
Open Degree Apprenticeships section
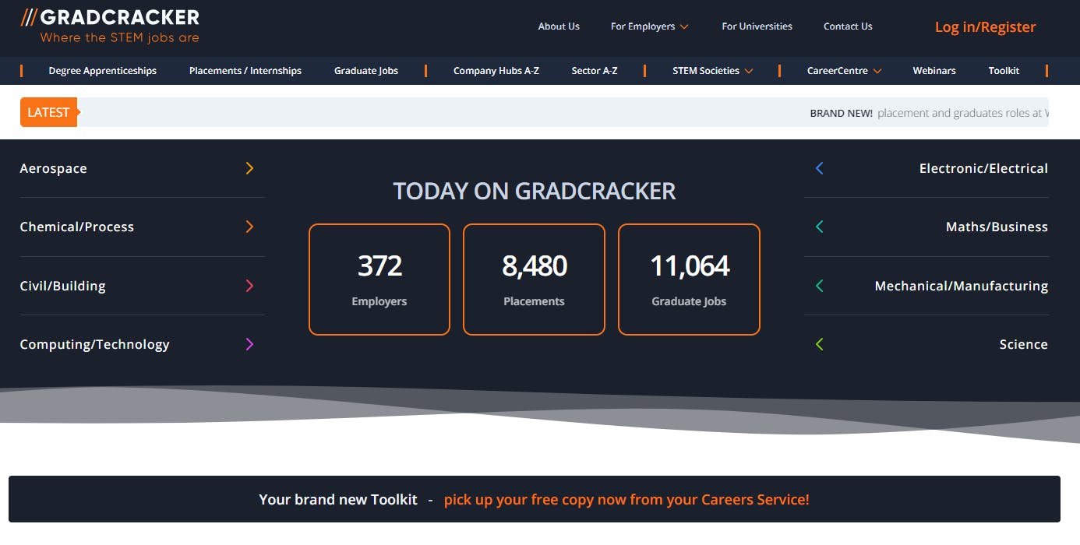(x=103, y=71)
